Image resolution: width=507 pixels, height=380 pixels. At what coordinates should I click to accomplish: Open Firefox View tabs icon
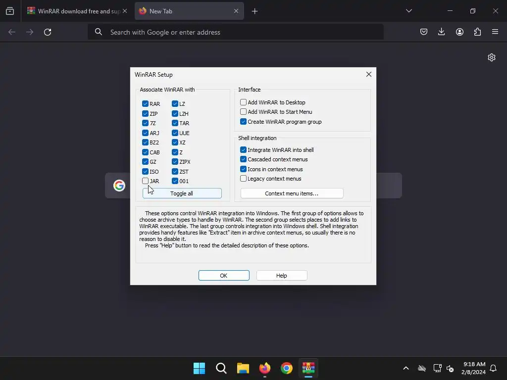[x=10, y=11]
